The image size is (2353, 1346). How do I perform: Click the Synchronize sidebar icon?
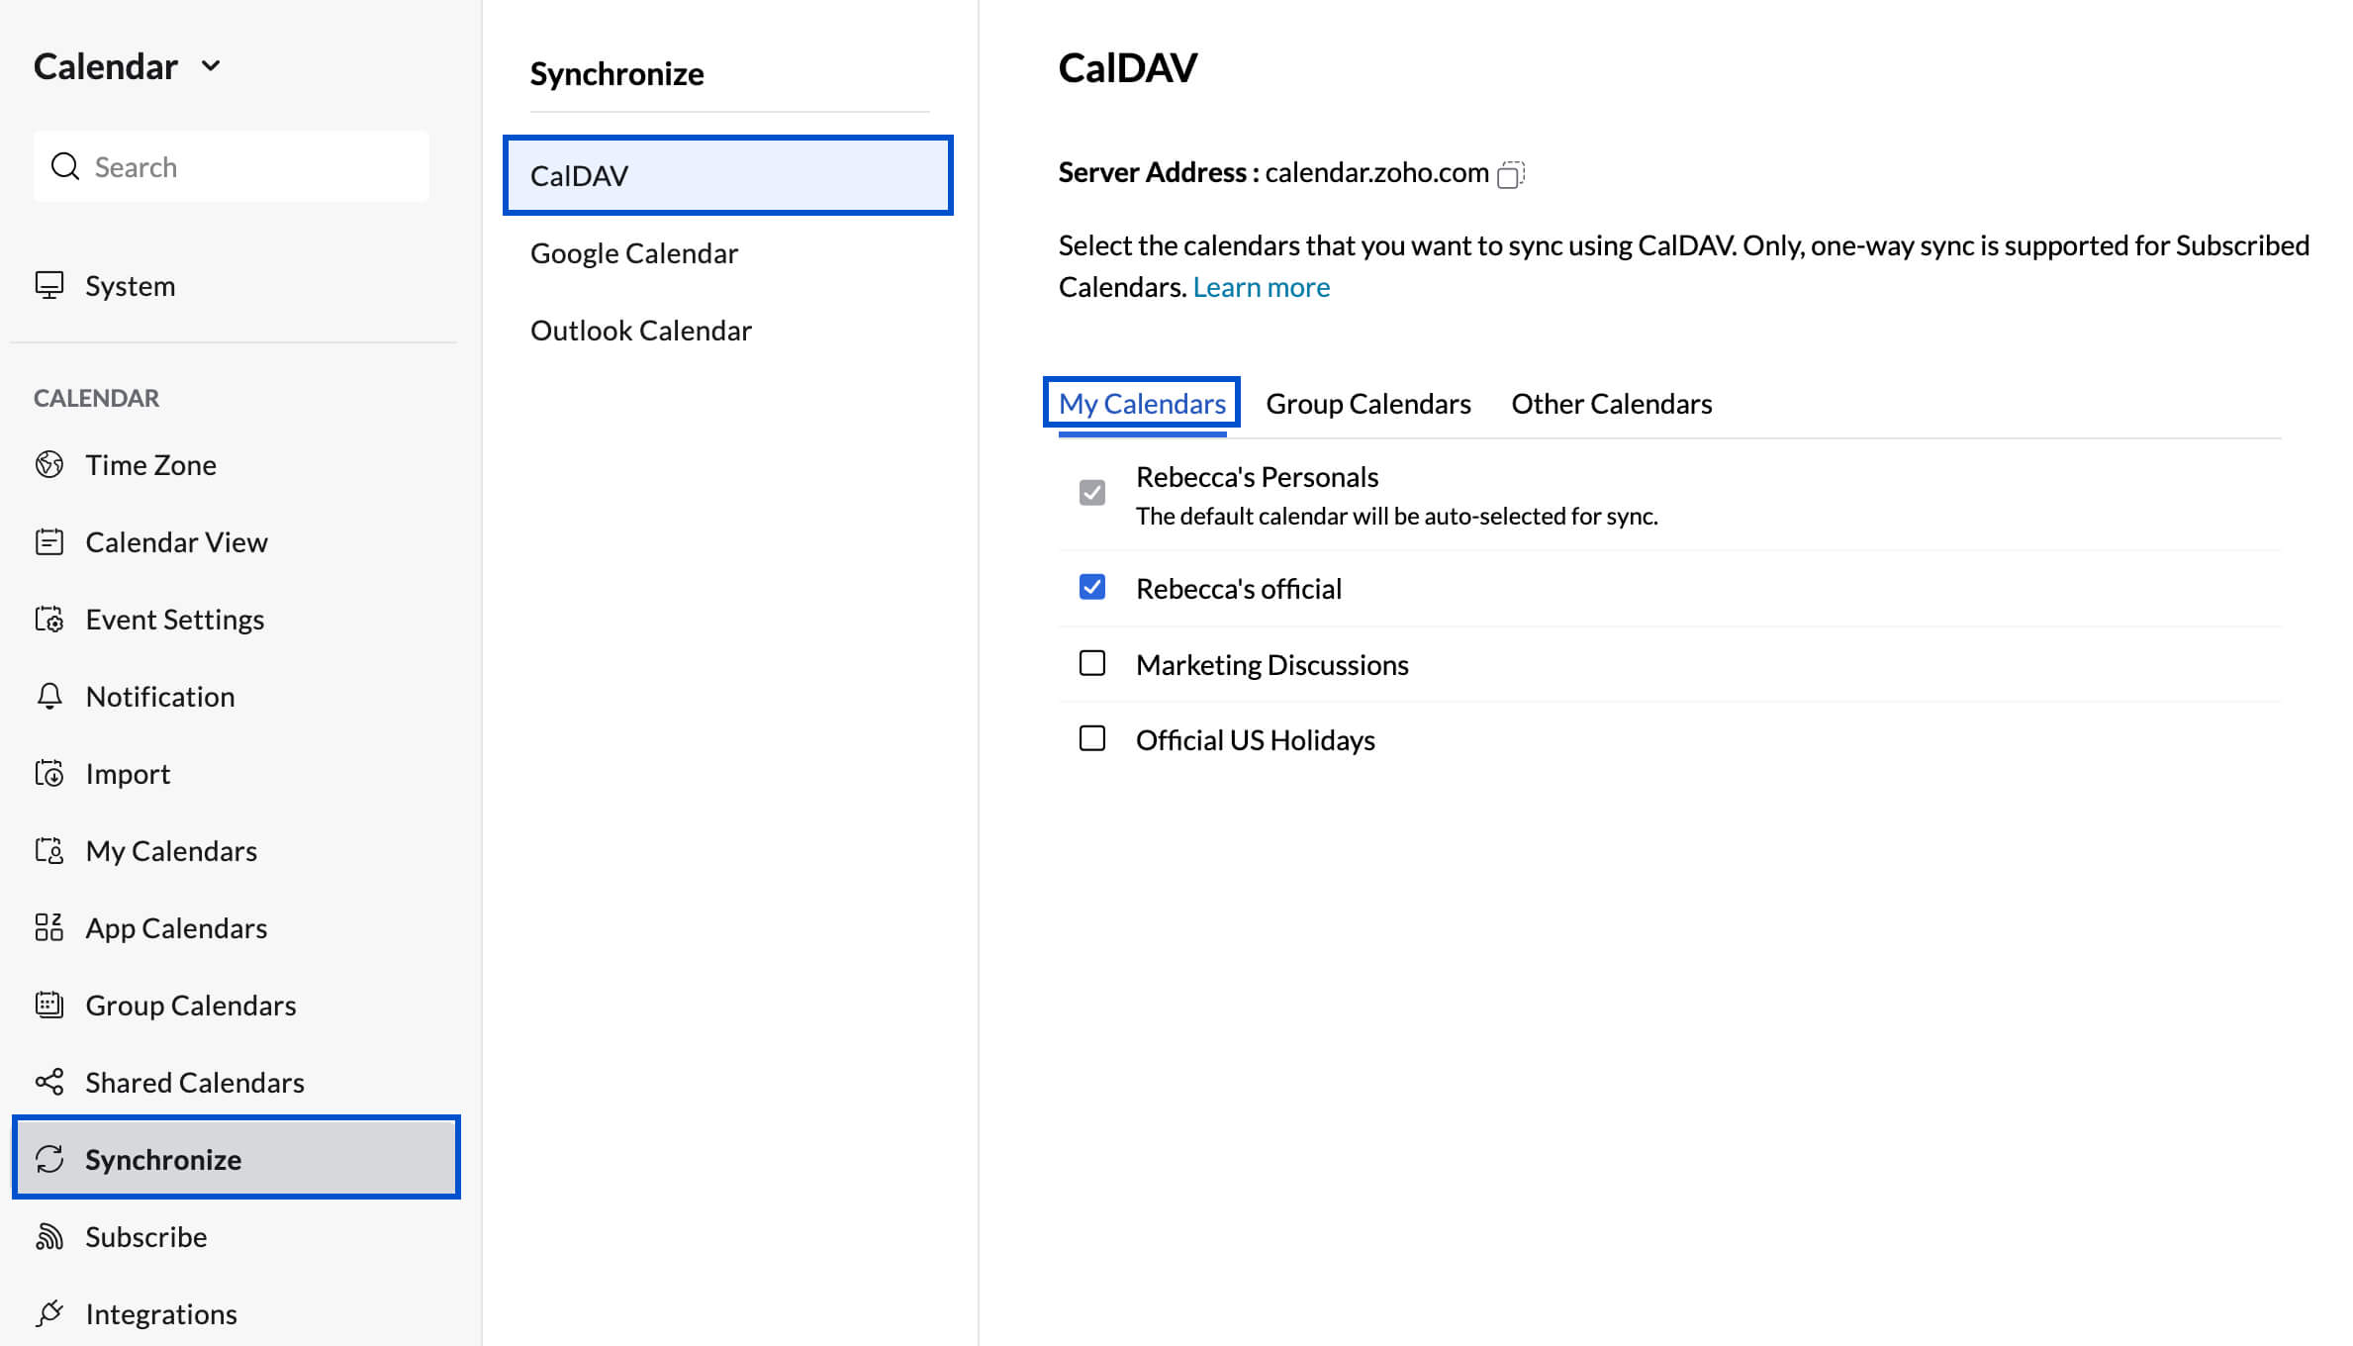point(50,1159)
